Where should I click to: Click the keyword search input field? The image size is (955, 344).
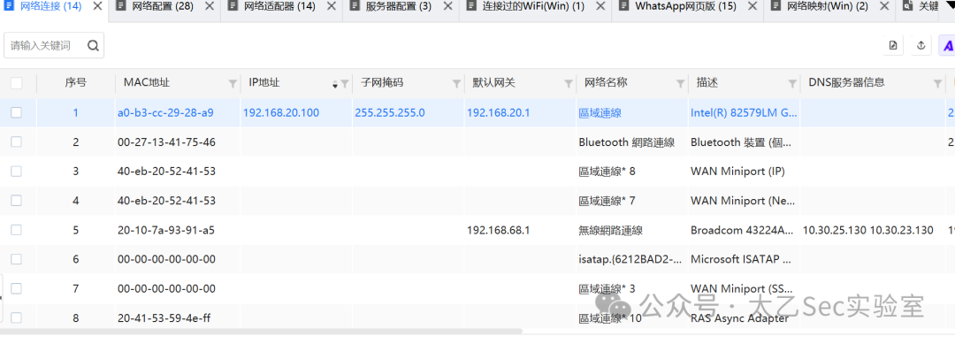click(46, 46)
